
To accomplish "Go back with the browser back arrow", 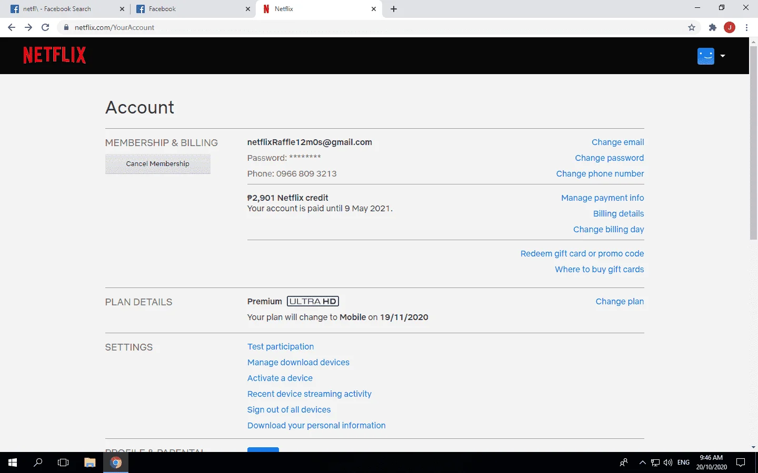I will pyautogui.click(x=12, y=27).
